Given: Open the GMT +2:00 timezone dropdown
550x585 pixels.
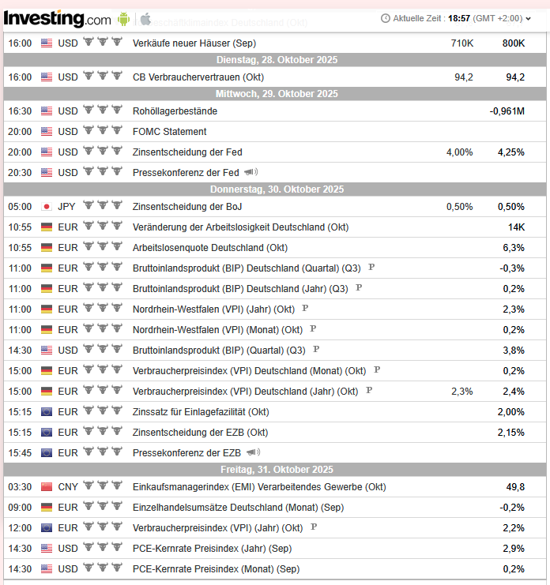Looking at the screenshot, I should pos(502,18).
